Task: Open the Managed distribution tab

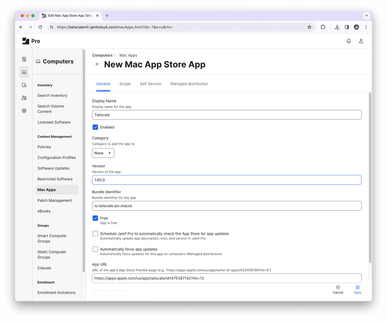Action: click(x=189, y=84)
